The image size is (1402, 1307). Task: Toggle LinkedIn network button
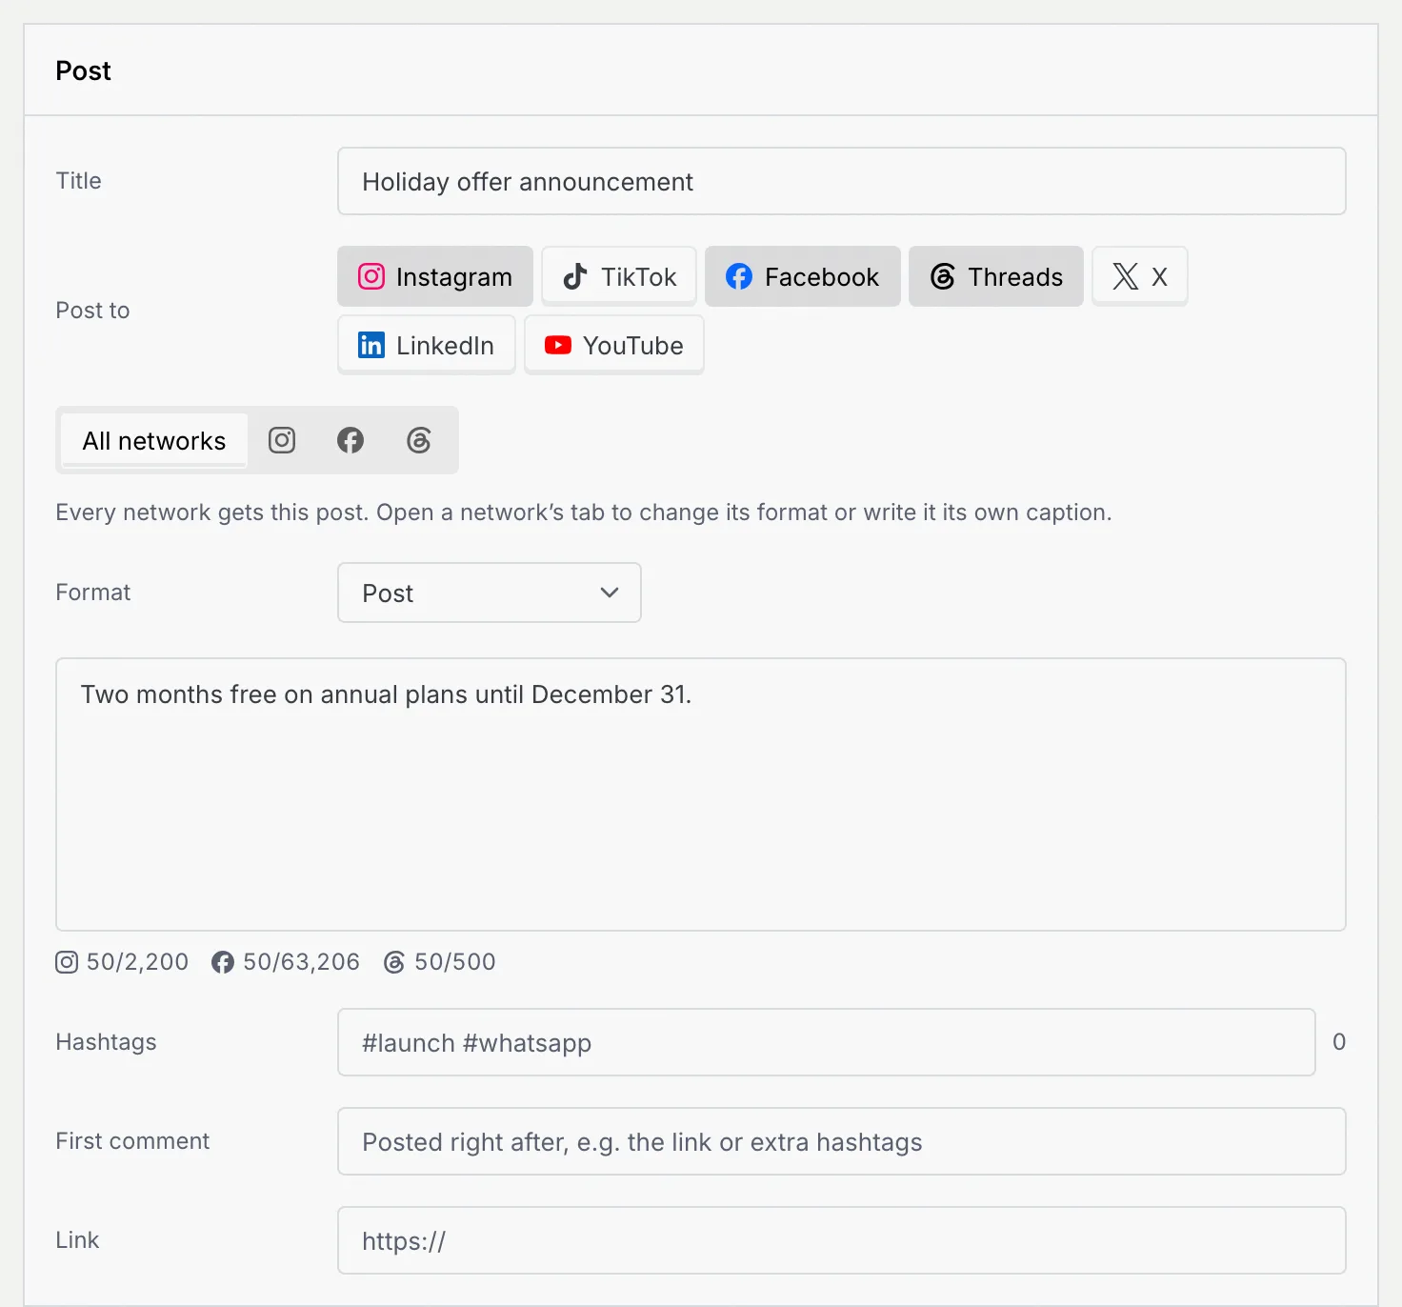pyautogui.click(x=427, y=345)
